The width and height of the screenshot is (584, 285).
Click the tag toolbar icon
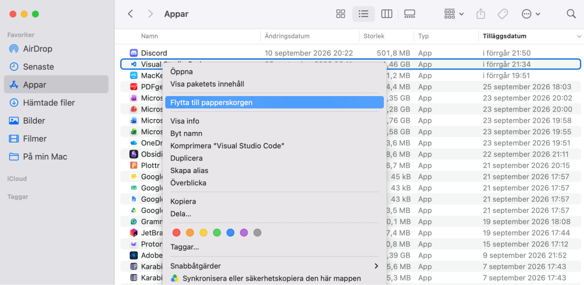[x=503, y=14]
